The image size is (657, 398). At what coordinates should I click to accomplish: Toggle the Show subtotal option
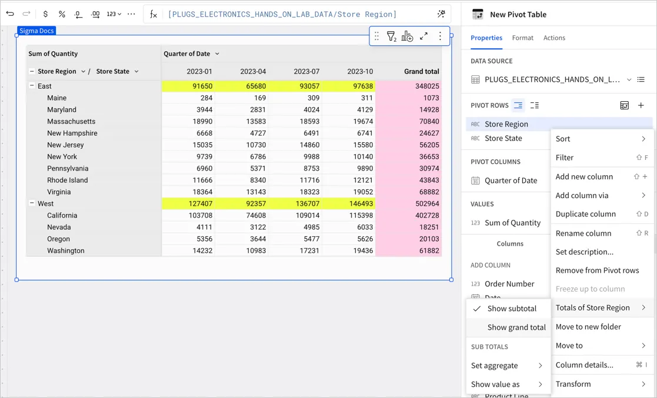(x=508, y=308)
